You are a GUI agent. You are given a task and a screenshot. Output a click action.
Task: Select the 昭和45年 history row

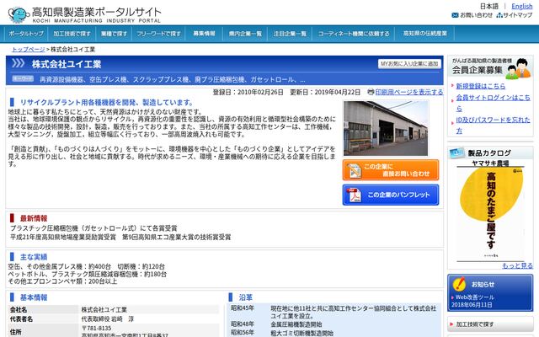coord(334,312)
